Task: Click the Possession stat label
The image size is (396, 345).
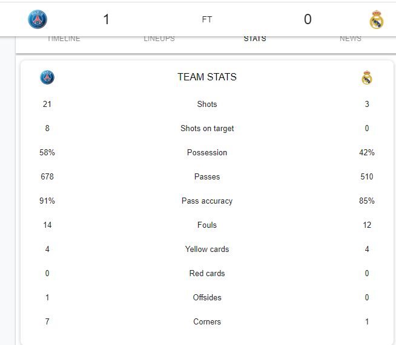Action: pyautogui.click(x=207, y=152)
